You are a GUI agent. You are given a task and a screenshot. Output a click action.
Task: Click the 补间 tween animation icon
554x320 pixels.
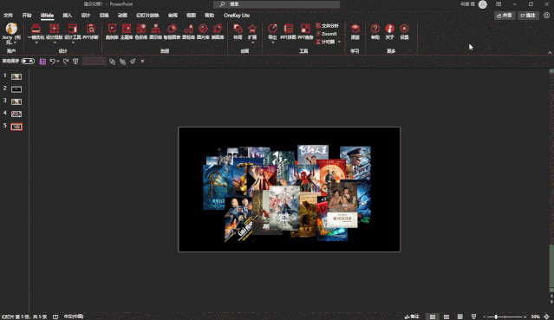coord(238,29)
